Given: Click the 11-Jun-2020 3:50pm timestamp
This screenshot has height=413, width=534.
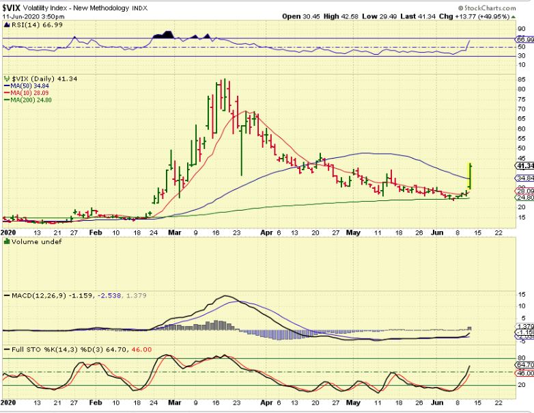Looking at the screenshot, I should click(x=33, y=16).
